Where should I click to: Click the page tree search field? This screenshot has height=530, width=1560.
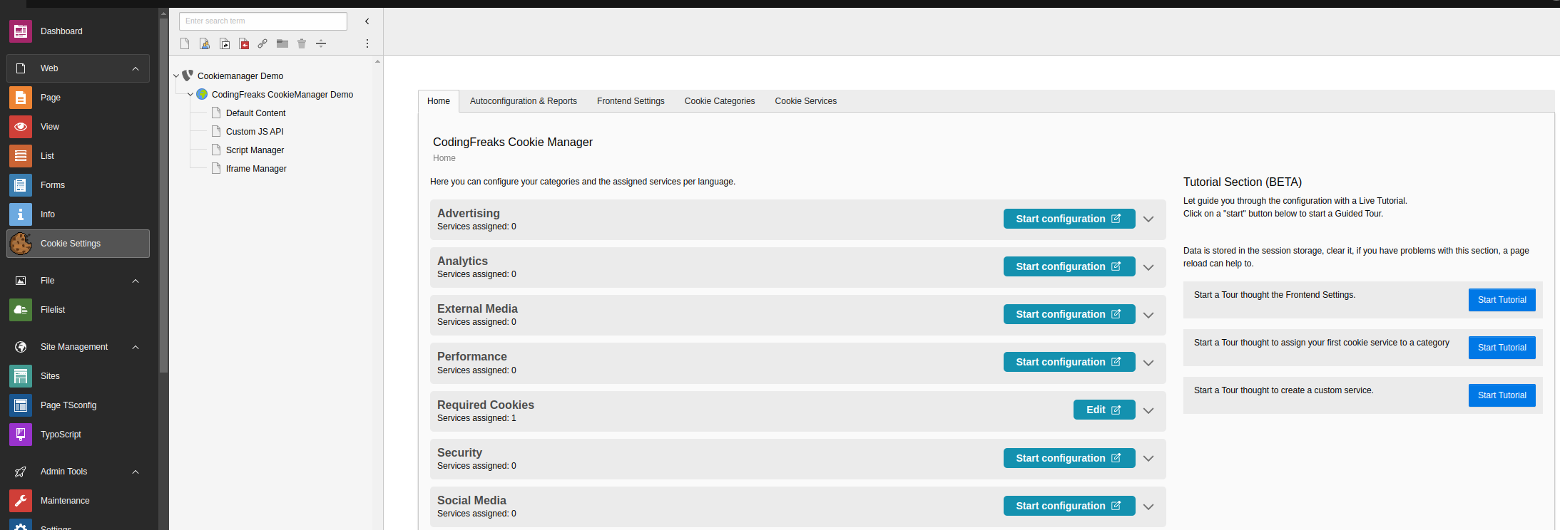click(x=262, y=21)
